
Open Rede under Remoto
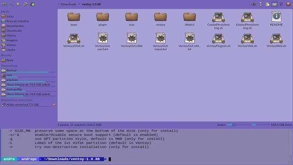tap(10, 60)
